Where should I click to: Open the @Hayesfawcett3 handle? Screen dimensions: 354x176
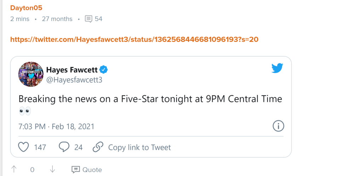pos(74,80)
